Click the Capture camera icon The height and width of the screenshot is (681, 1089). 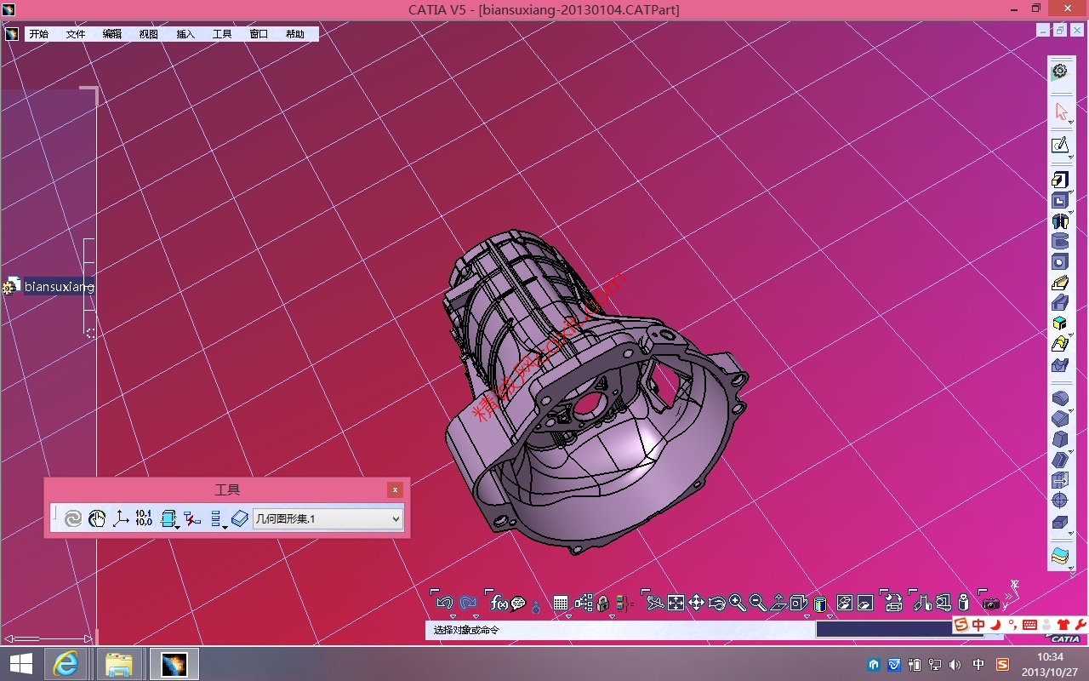point(991,603)
